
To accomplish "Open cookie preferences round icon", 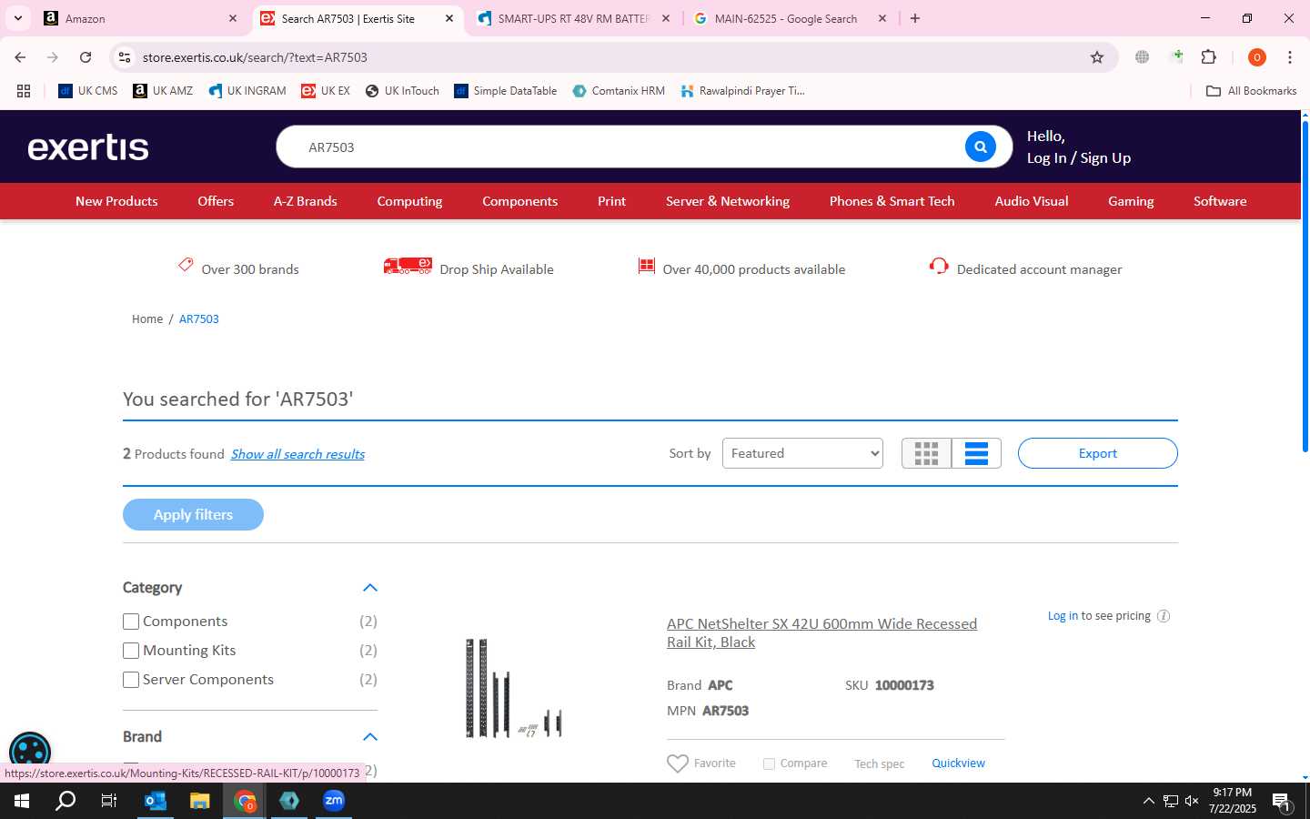I will coord(30,753).
